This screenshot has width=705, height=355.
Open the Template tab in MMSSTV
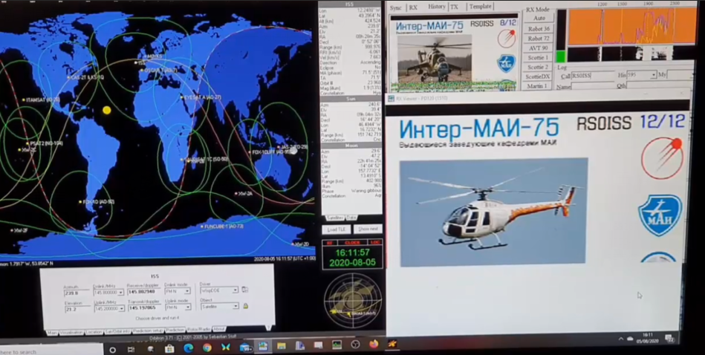pyautogui.click(x=480, y=7)
